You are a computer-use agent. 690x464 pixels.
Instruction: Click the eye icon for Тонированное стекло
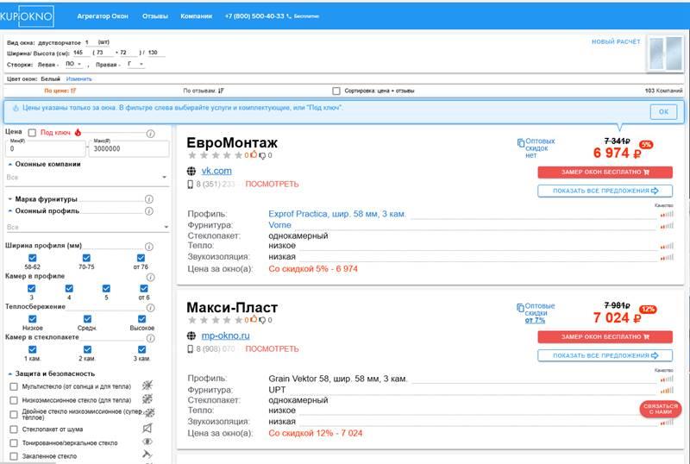(147, 441)
